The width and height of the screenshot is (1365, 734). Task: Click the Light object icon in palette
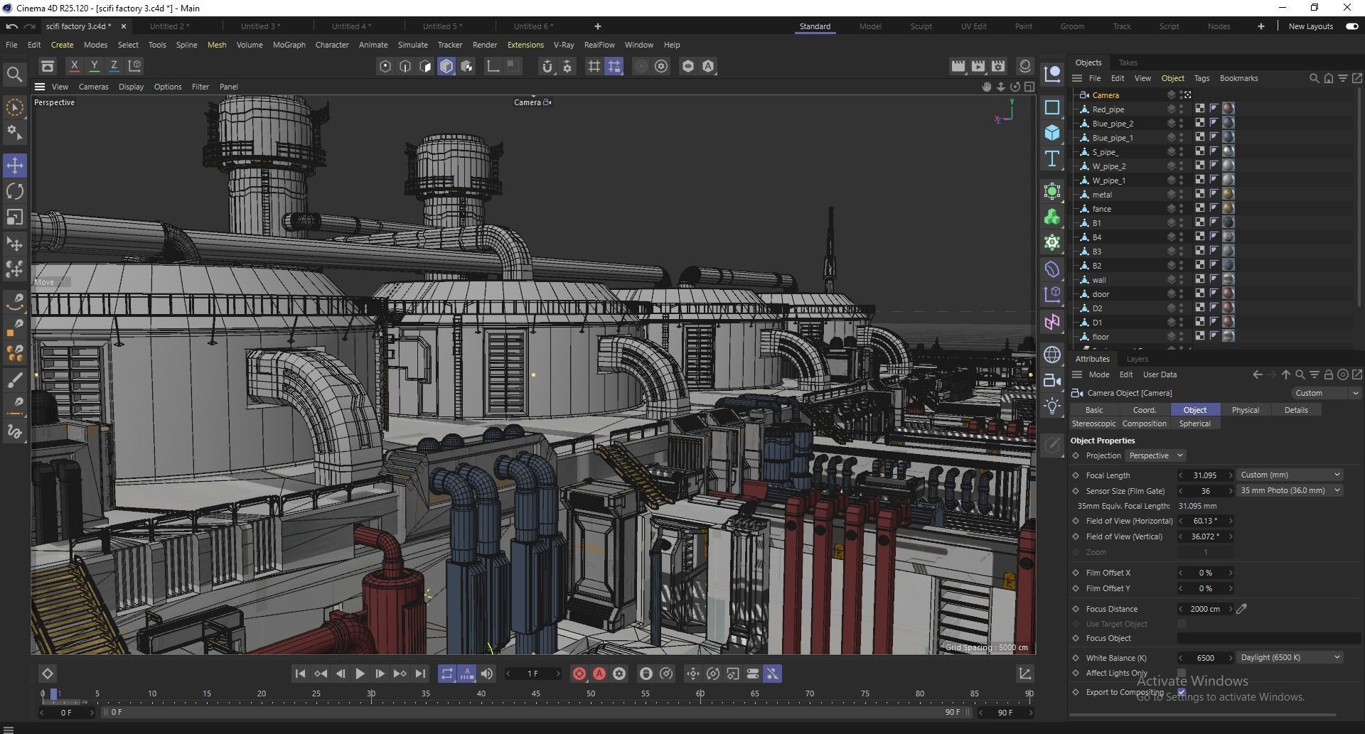coord(1052,406)
